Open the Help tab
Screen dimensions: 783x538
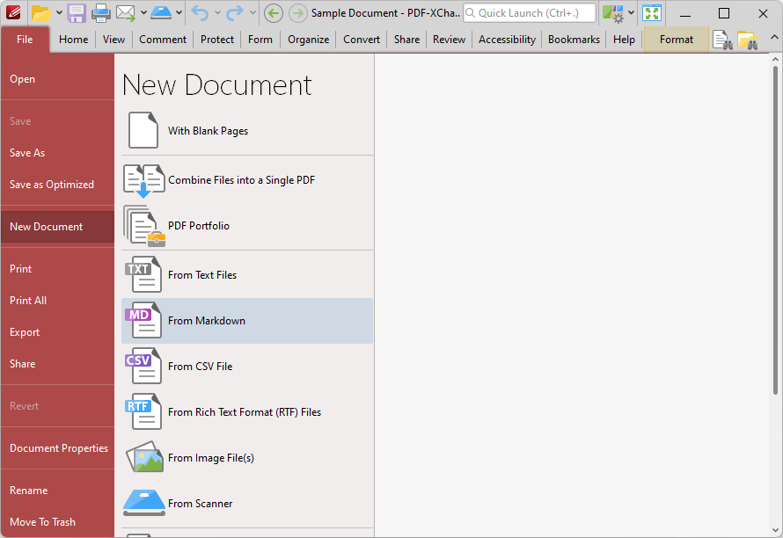[625, 40]
